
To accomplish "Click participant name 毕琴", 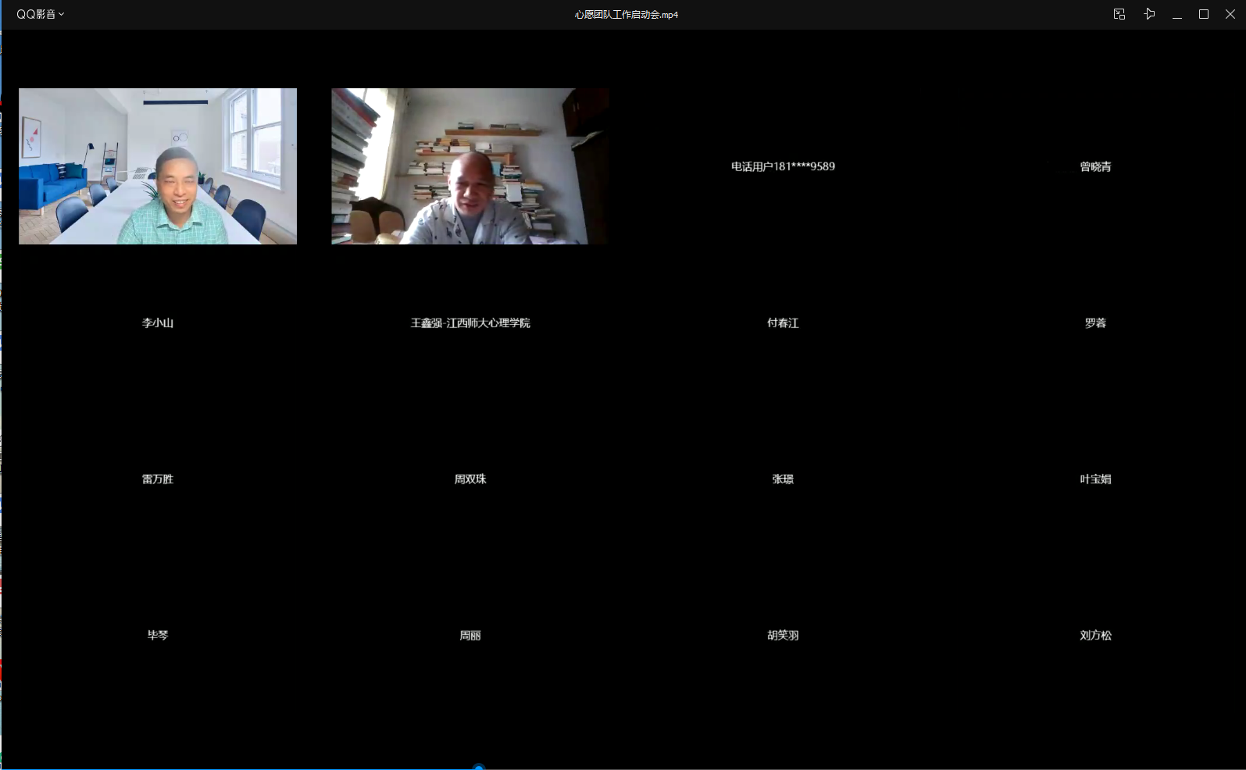I will click(x=158, y=635).
